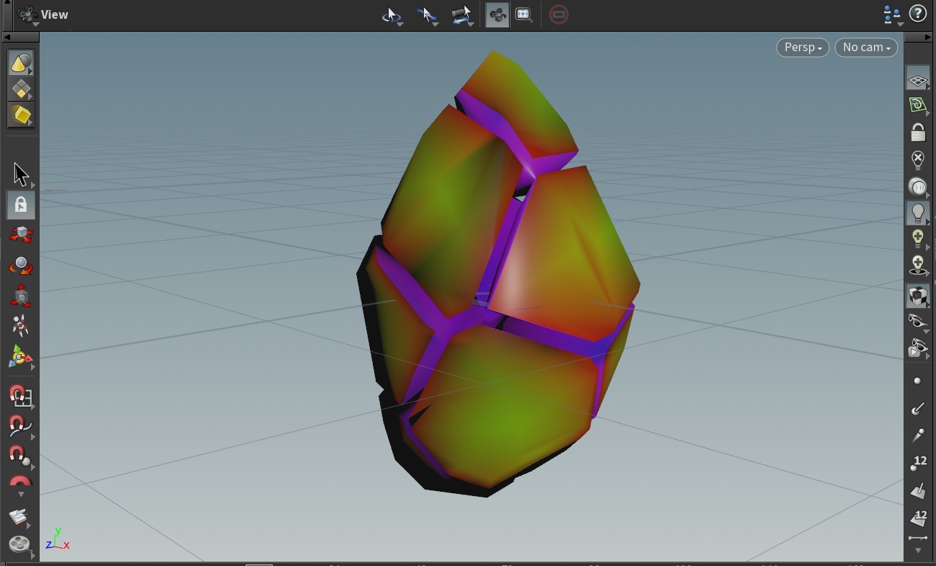Open the display options people icon menu

click(892, 14)
